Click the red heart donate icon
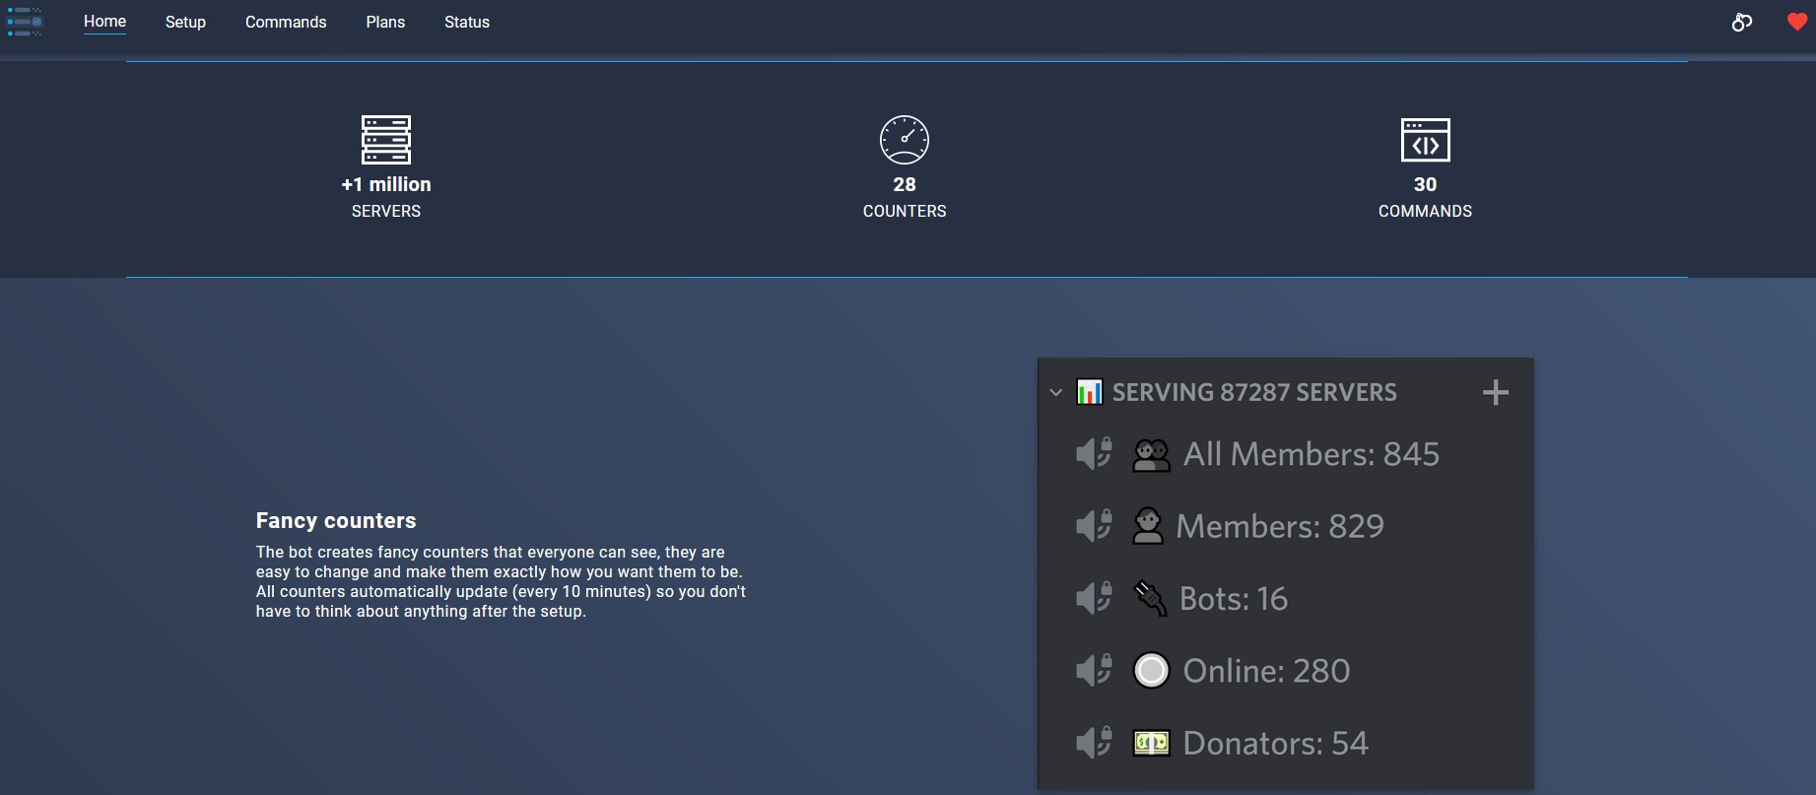Screen dimensions: 1816x795 pyautogui.click(x=1797, y=22)
